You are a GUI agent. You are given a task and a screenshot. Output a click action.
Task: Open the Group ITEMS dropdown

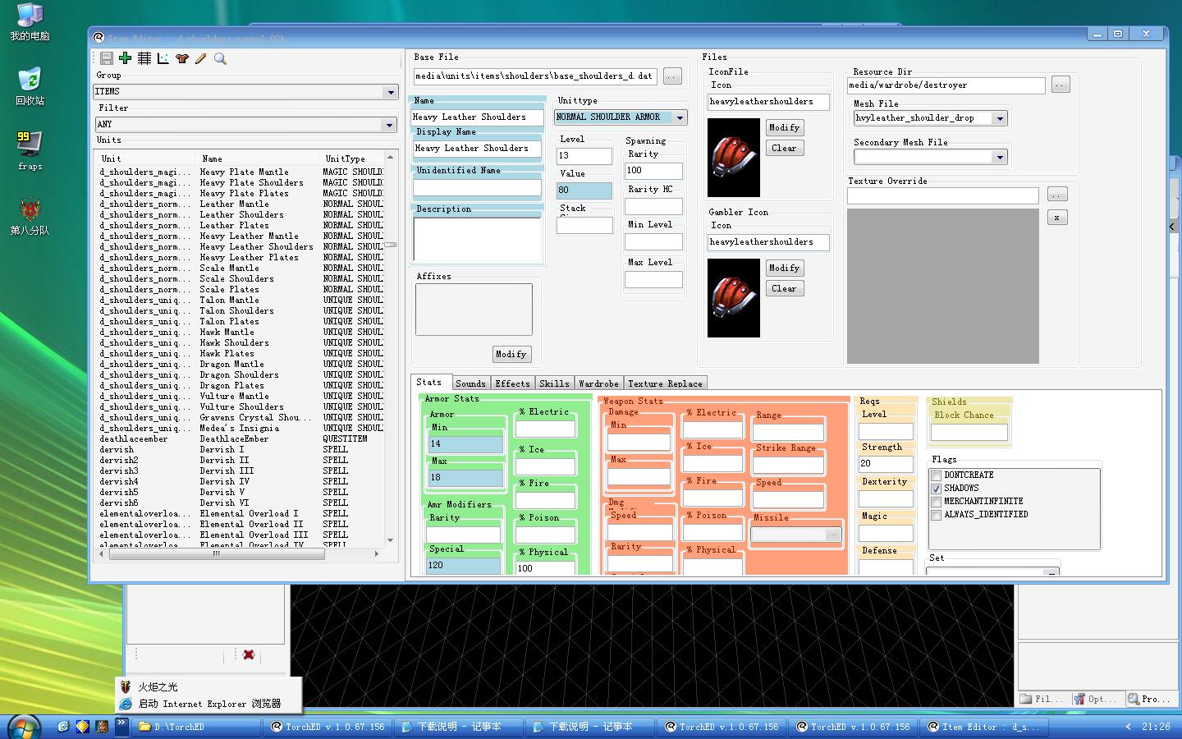click(x=391, y=92)
